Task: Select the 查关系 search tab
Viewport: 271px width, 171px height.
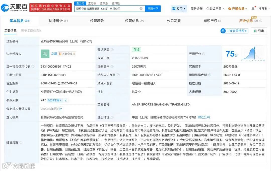Action: pyautogui.click(x=104, y=3)
